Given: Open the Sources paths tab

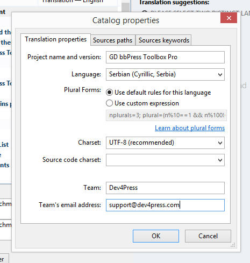Looking at the screenshot, I should (113, 40).
